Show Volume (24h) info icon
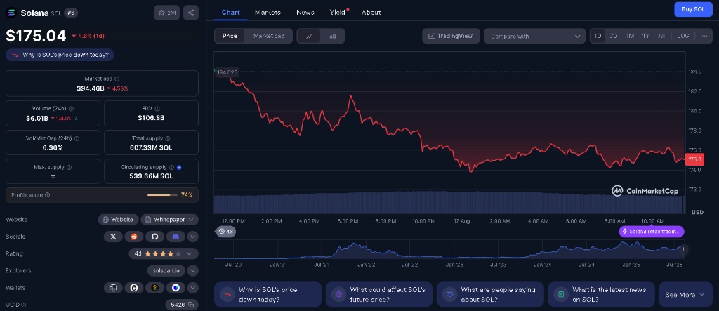719x311 pixels. pos(71,109)
